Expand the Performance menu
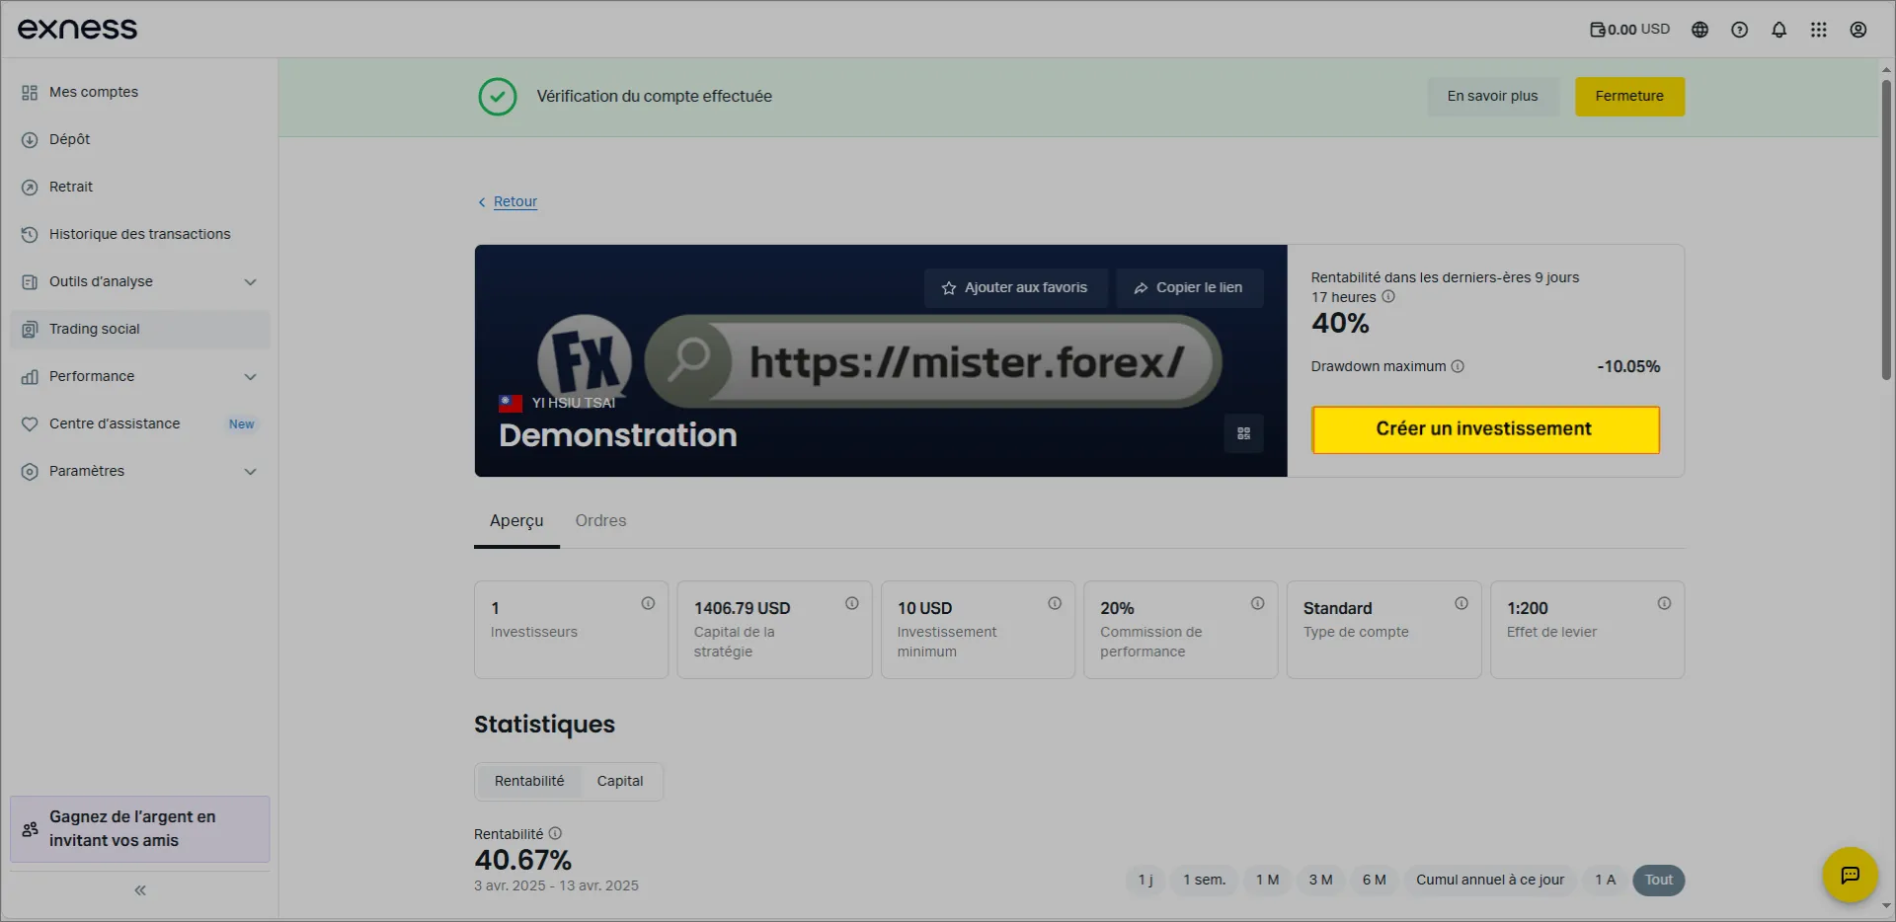The height and width of the screenshot is (922, 1896). click(139, 376)
